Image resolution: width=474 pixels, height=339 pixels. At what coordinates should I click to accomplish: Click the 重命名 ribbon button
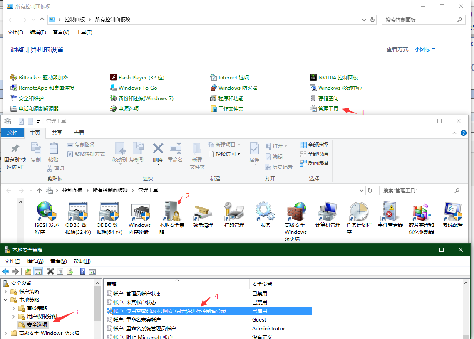(x=175, y=153)
